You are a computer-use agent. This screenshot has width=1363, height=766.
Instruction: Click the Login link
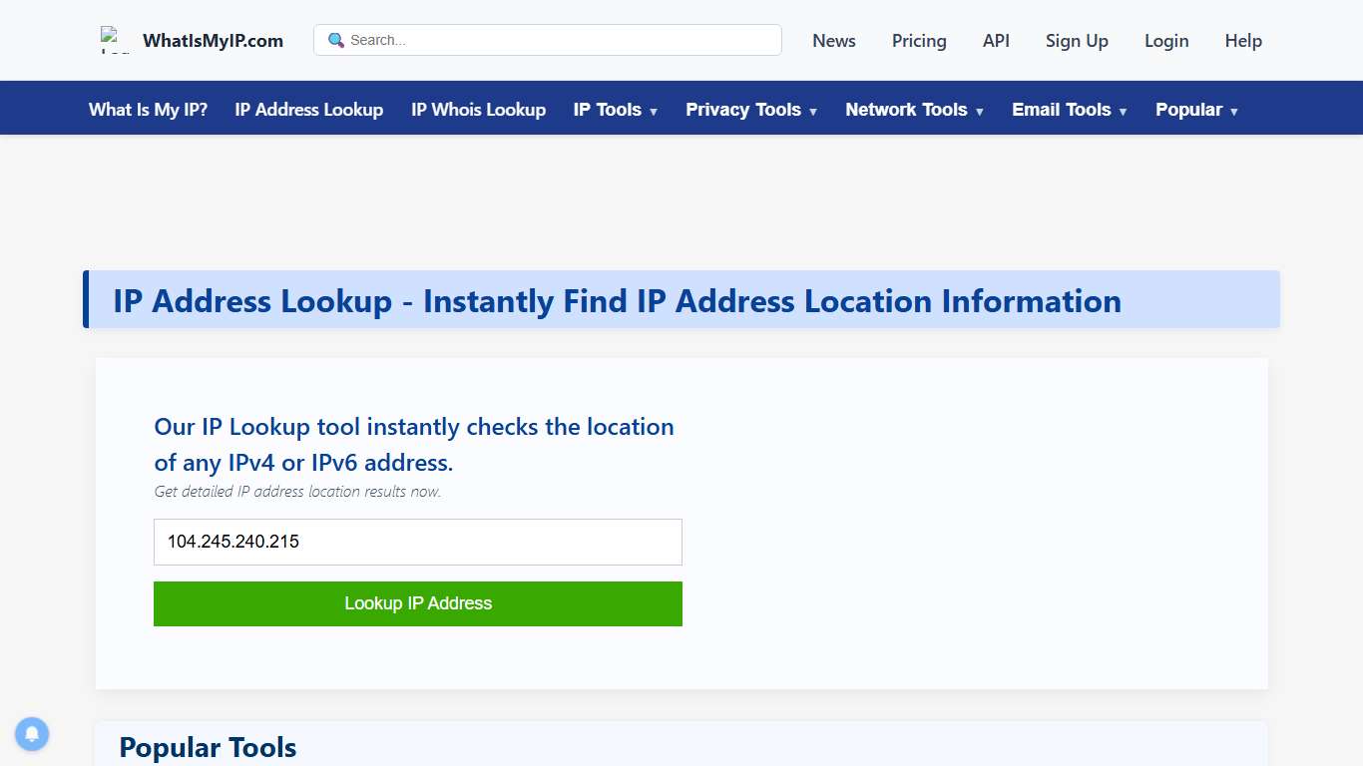[1166, 41]
